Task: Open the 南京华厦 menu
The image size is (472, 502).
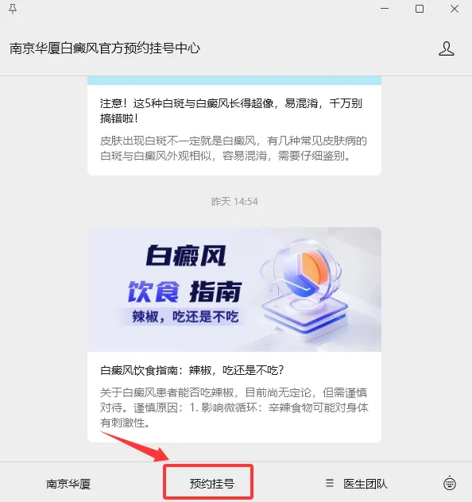Action: coord(68,484)
